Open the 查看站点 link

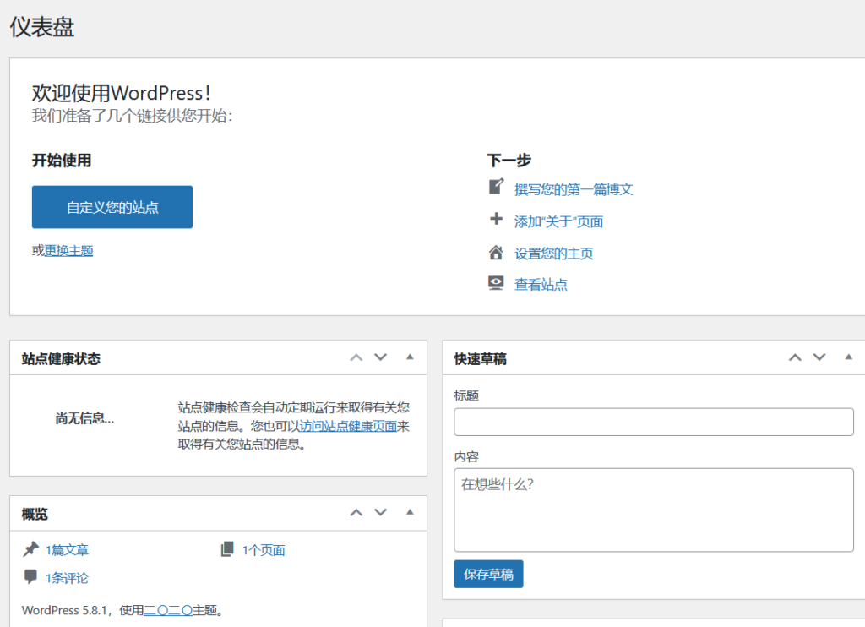click(x=541, y=285)
